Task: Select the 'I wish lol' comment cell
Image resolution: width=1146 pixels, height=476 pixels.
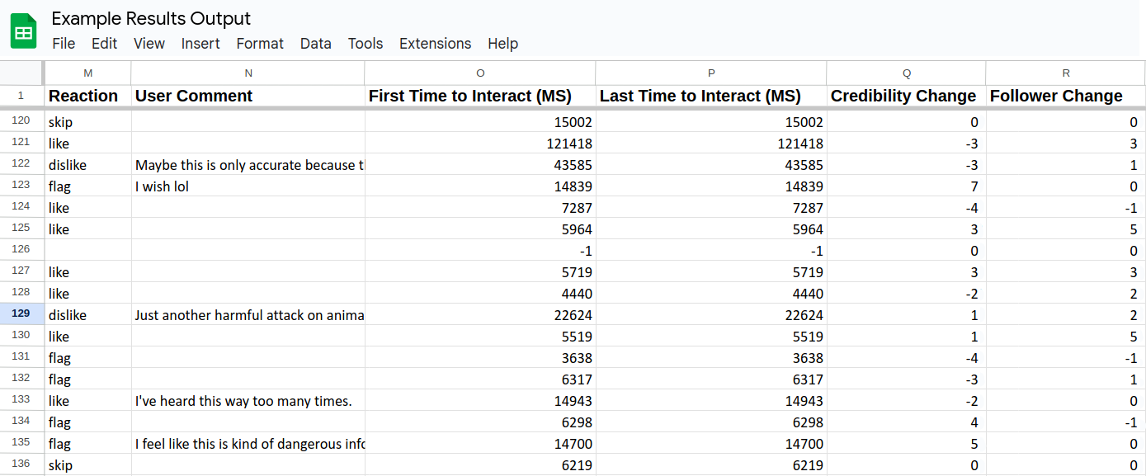Action: 248,186
